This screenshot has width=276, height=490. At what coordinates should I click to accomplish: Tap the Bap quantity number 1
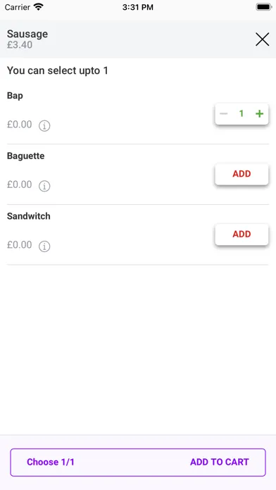(241, 114)
